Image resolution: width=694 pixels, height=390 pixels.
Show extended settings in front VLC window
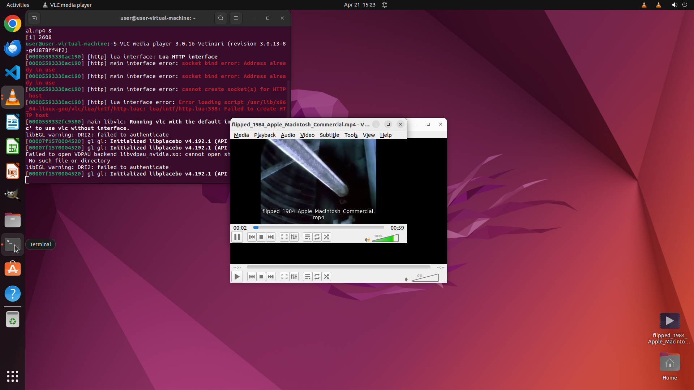[294, 237]
